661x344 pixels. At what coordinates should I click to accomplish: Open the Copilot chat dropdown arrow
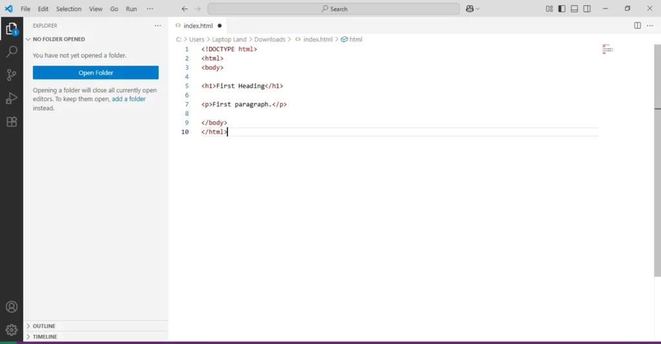pyautogui.click(x=478, y=9)
